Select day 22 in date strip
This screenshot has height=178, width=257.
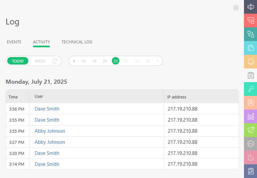[126, 61]
